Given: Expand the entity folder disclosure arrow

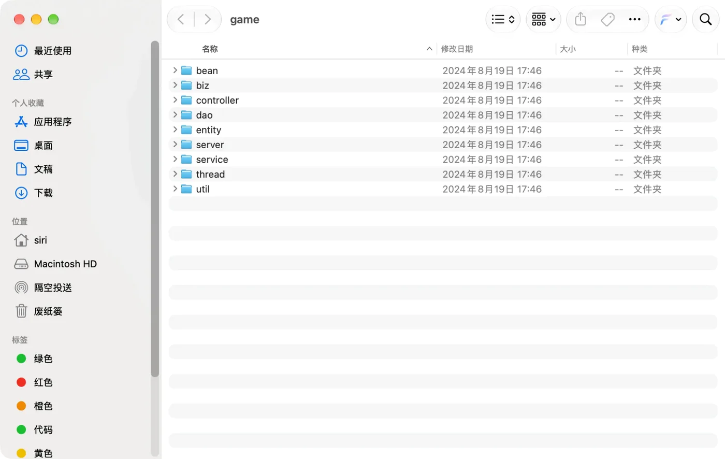Looking at the screenshot, I should 175,130.
